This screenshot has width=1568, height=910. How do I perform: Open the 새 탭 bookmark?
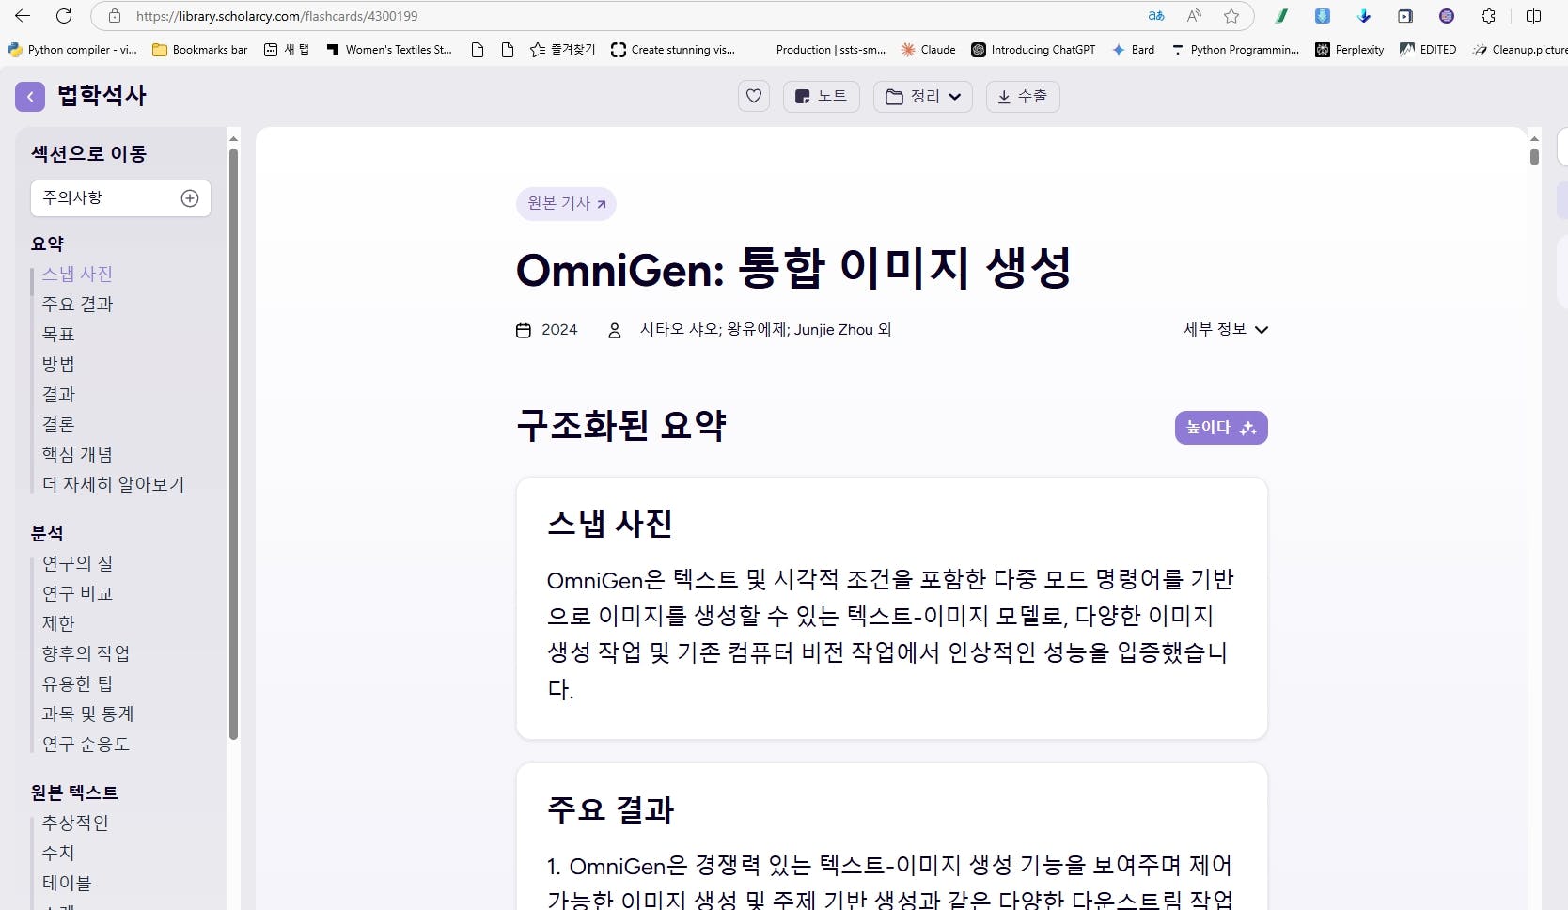tap(287, 50)
